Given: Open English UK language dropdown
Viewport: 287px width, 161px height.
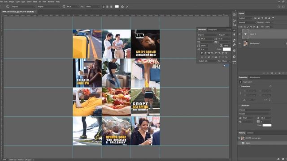Looking at the screenshot, I should (207, 61).
